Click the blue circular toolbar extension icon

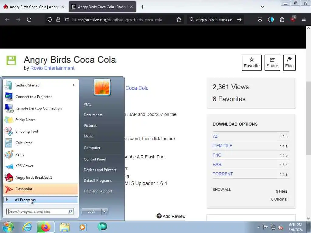pos(271,19)
